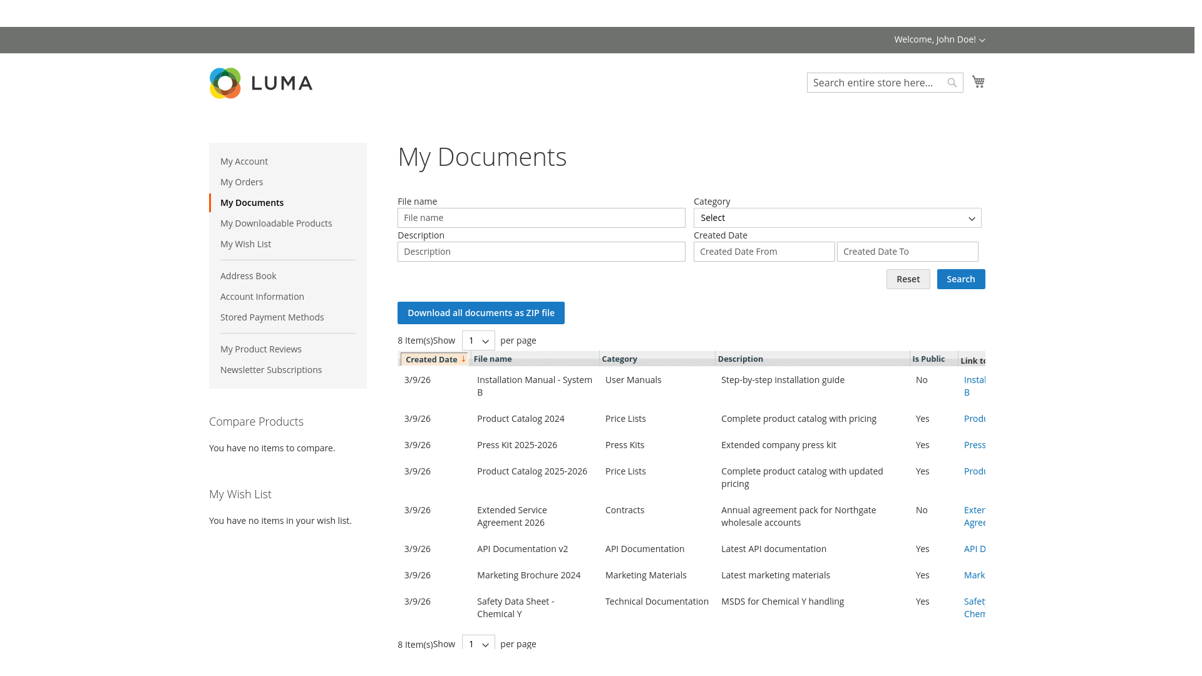Viewport: 1202px width, 676px height.
Task: Select 'Contracts' category cell
Action: [x=625, y=510]
